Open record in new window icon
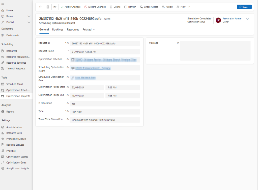The height and width of the screenshot is (190, 258). (x=55, y=7)
